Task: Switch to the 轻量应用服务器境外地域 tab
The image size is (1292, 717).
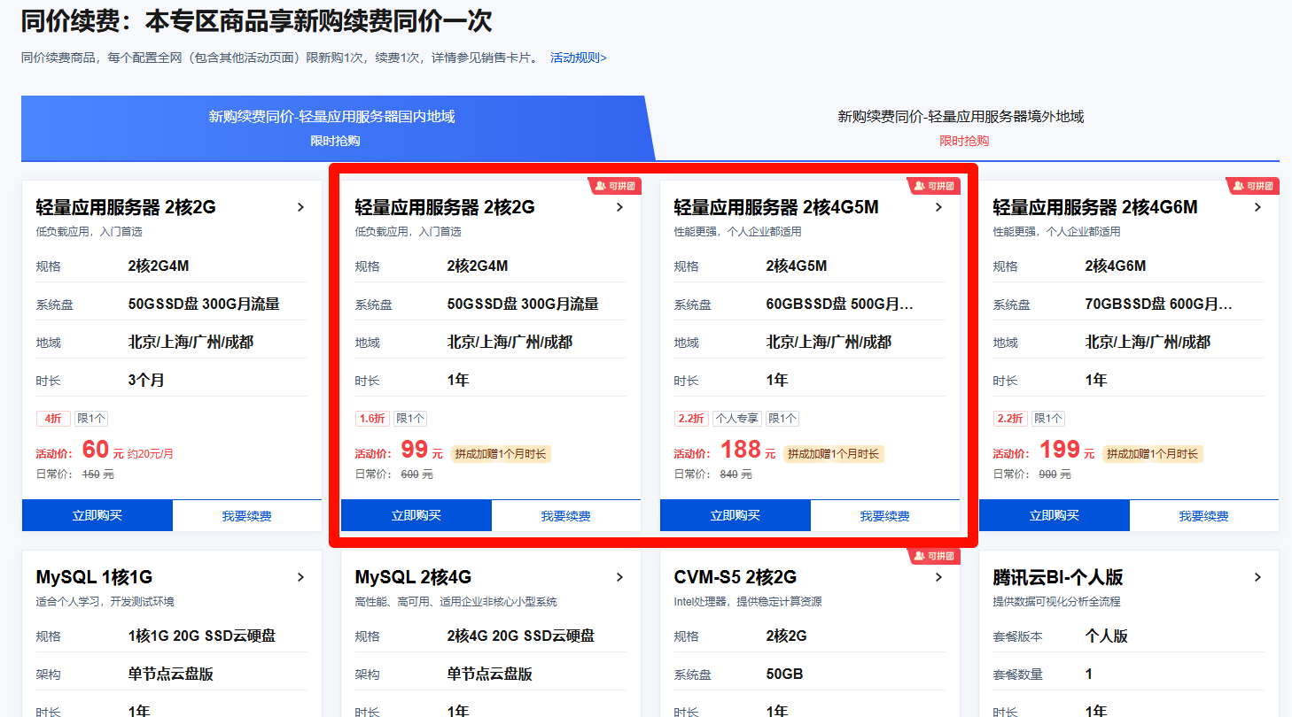Action: click(x=961, y=127)
